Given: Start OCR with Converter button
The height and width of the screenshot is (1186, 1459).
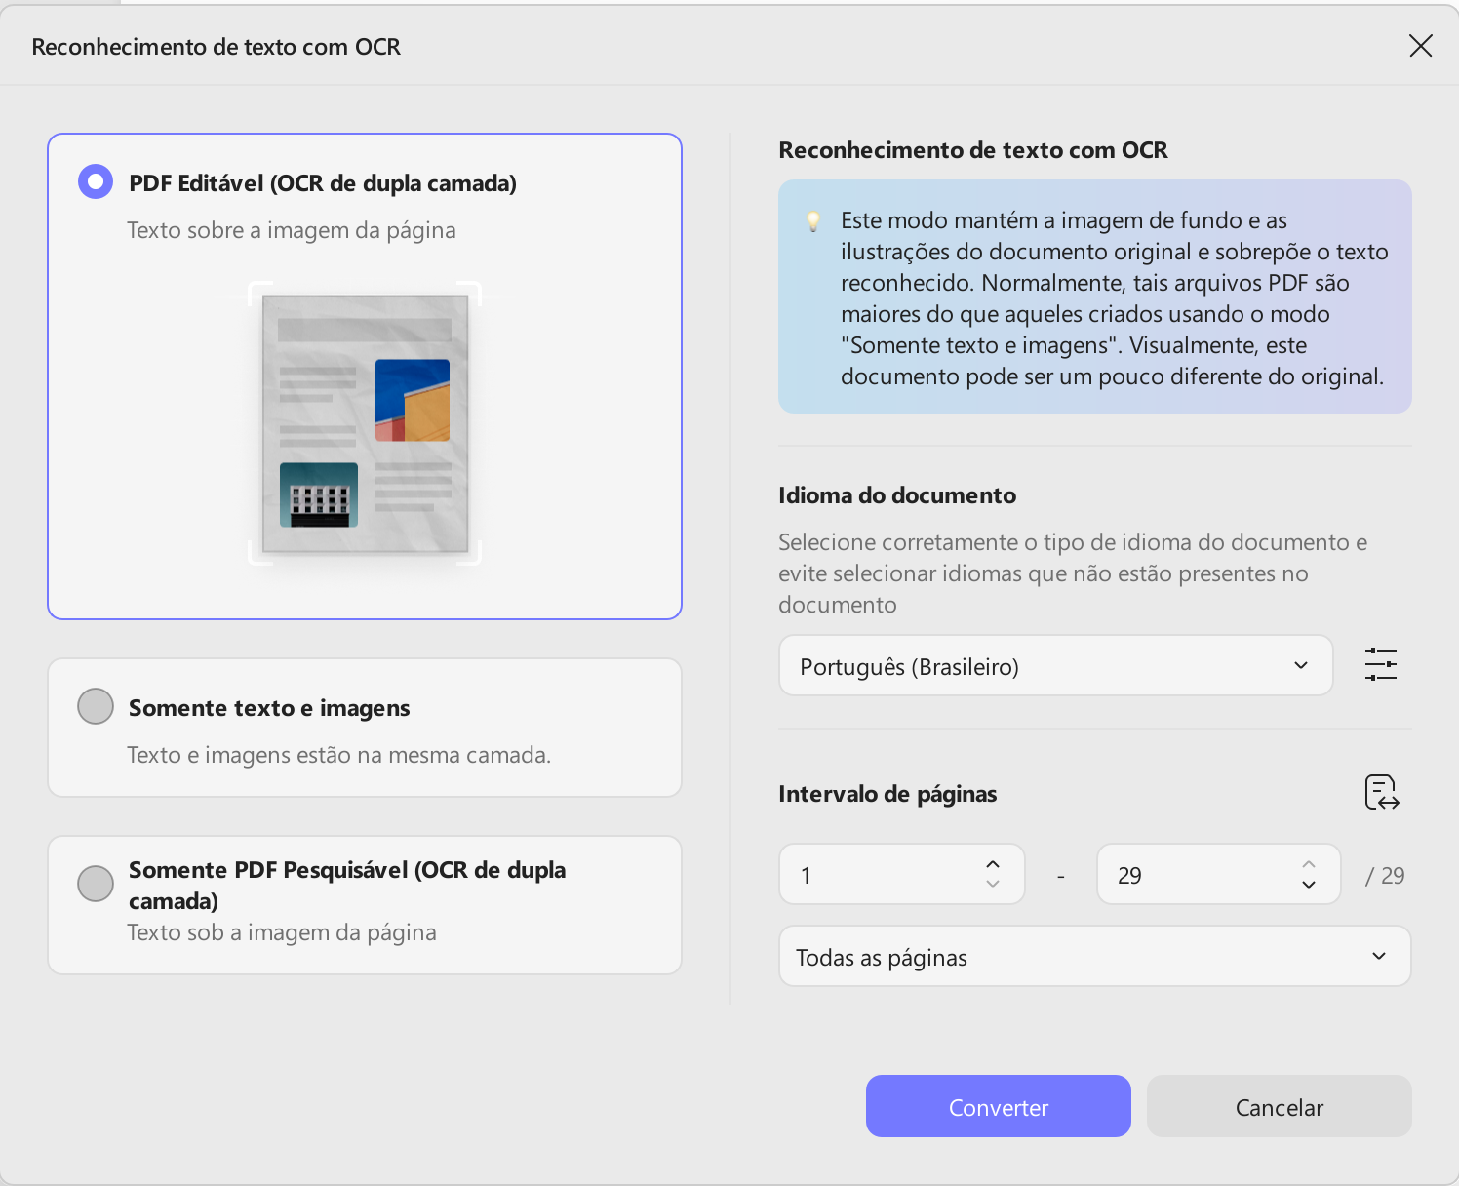Looking at the screenshot, I should point(999,1106).
